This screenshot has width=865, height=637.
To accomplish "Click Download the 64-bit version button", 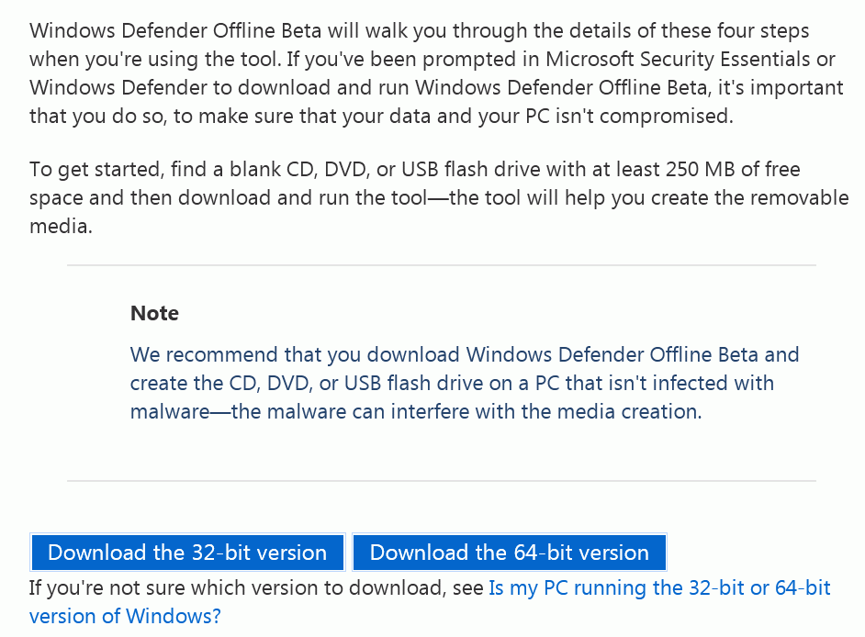I will [x=510, y=552].
